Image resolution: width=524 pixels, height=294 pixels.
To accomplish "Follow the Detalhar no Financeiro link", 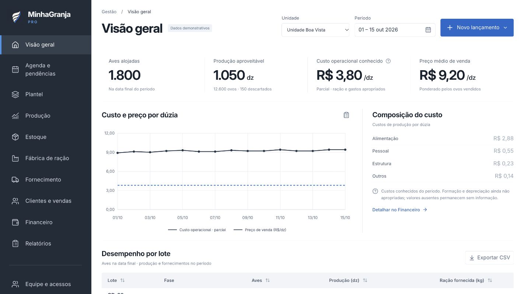I will tap(400, 210).
